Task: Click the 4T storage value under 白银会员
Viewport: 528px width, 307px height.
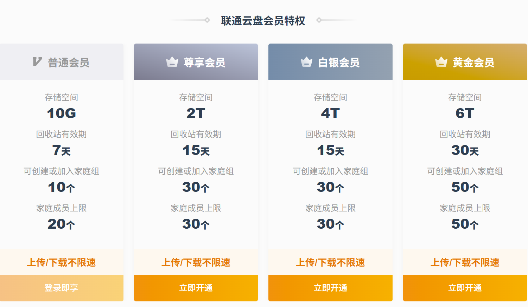Action: [x=330, y=113]
